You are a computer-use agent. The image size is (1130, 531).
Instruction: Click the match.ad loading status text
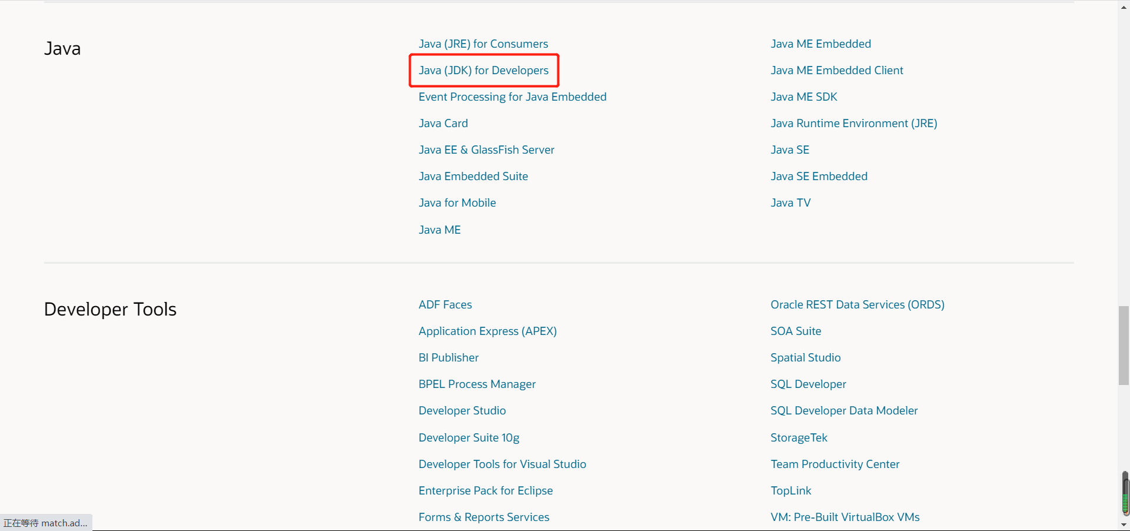(x=45, y=523)
